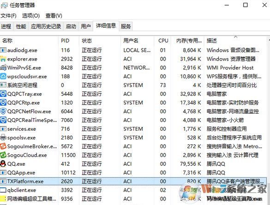
Task: Select the TXPlatform.exe process name
Action: click(25, 181)
